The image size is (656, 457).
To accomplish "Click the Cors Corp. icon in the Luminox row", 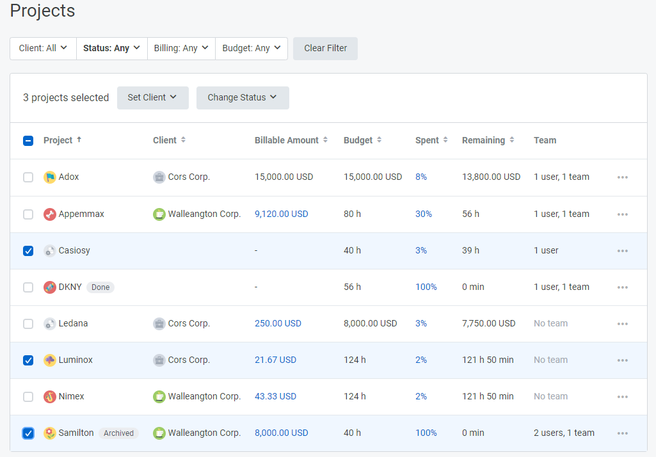I will [159, 360].
